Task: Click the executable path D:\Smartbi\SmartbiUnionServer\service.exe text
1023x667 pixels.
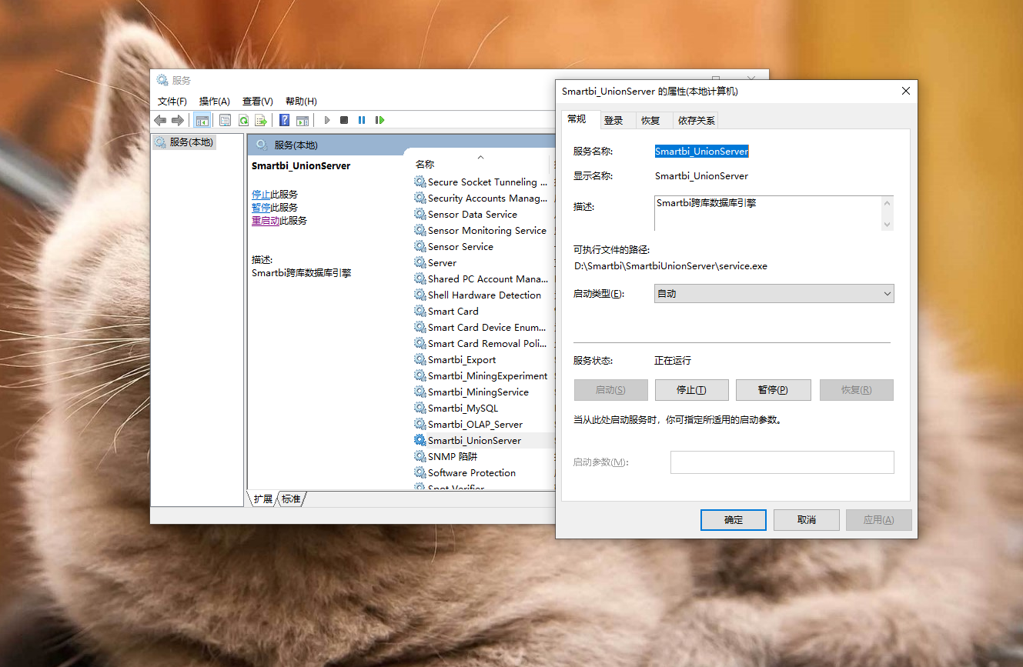Action: (x=670, y=266)
